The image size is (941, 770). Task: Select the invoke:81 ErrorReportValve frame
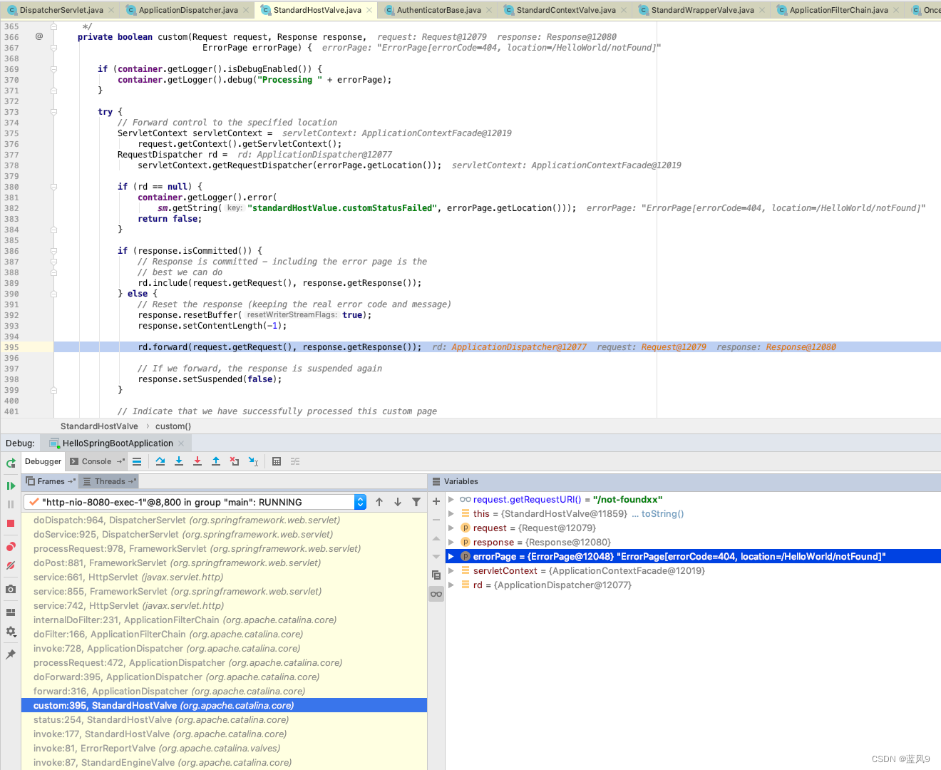(224, 748)
